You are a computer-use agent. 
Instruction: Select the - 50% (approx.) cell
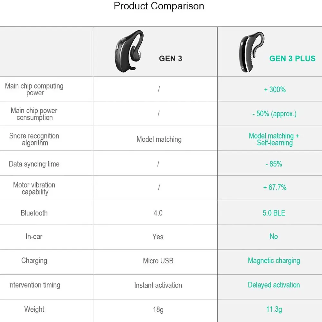tap(274, 114)
